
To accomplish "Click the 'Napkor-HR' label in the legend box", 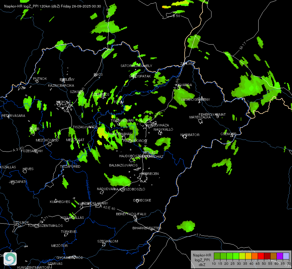I will tap(202, 255).
